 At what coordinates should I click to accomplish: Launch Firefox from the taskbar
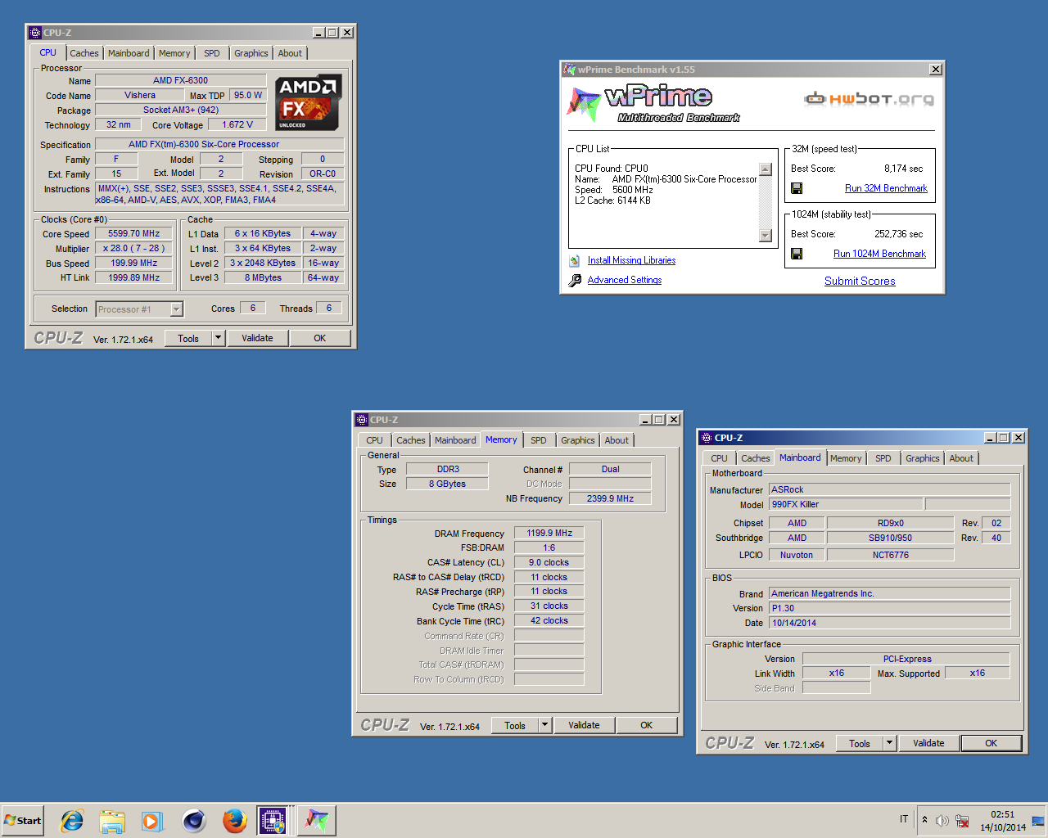(235, 820)
